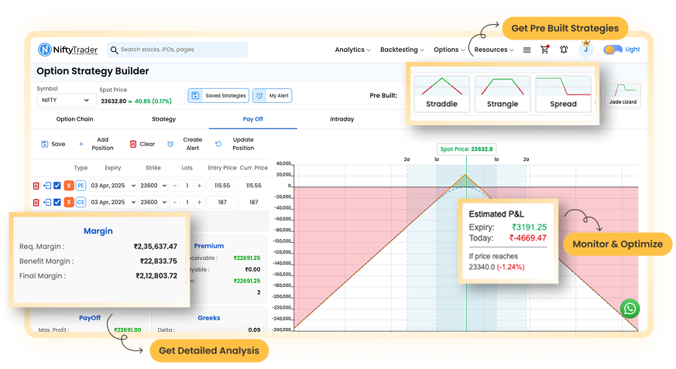Click the WhatsApp chat icon
This screenshot has width=676, height=369.
tap(630, 309)
